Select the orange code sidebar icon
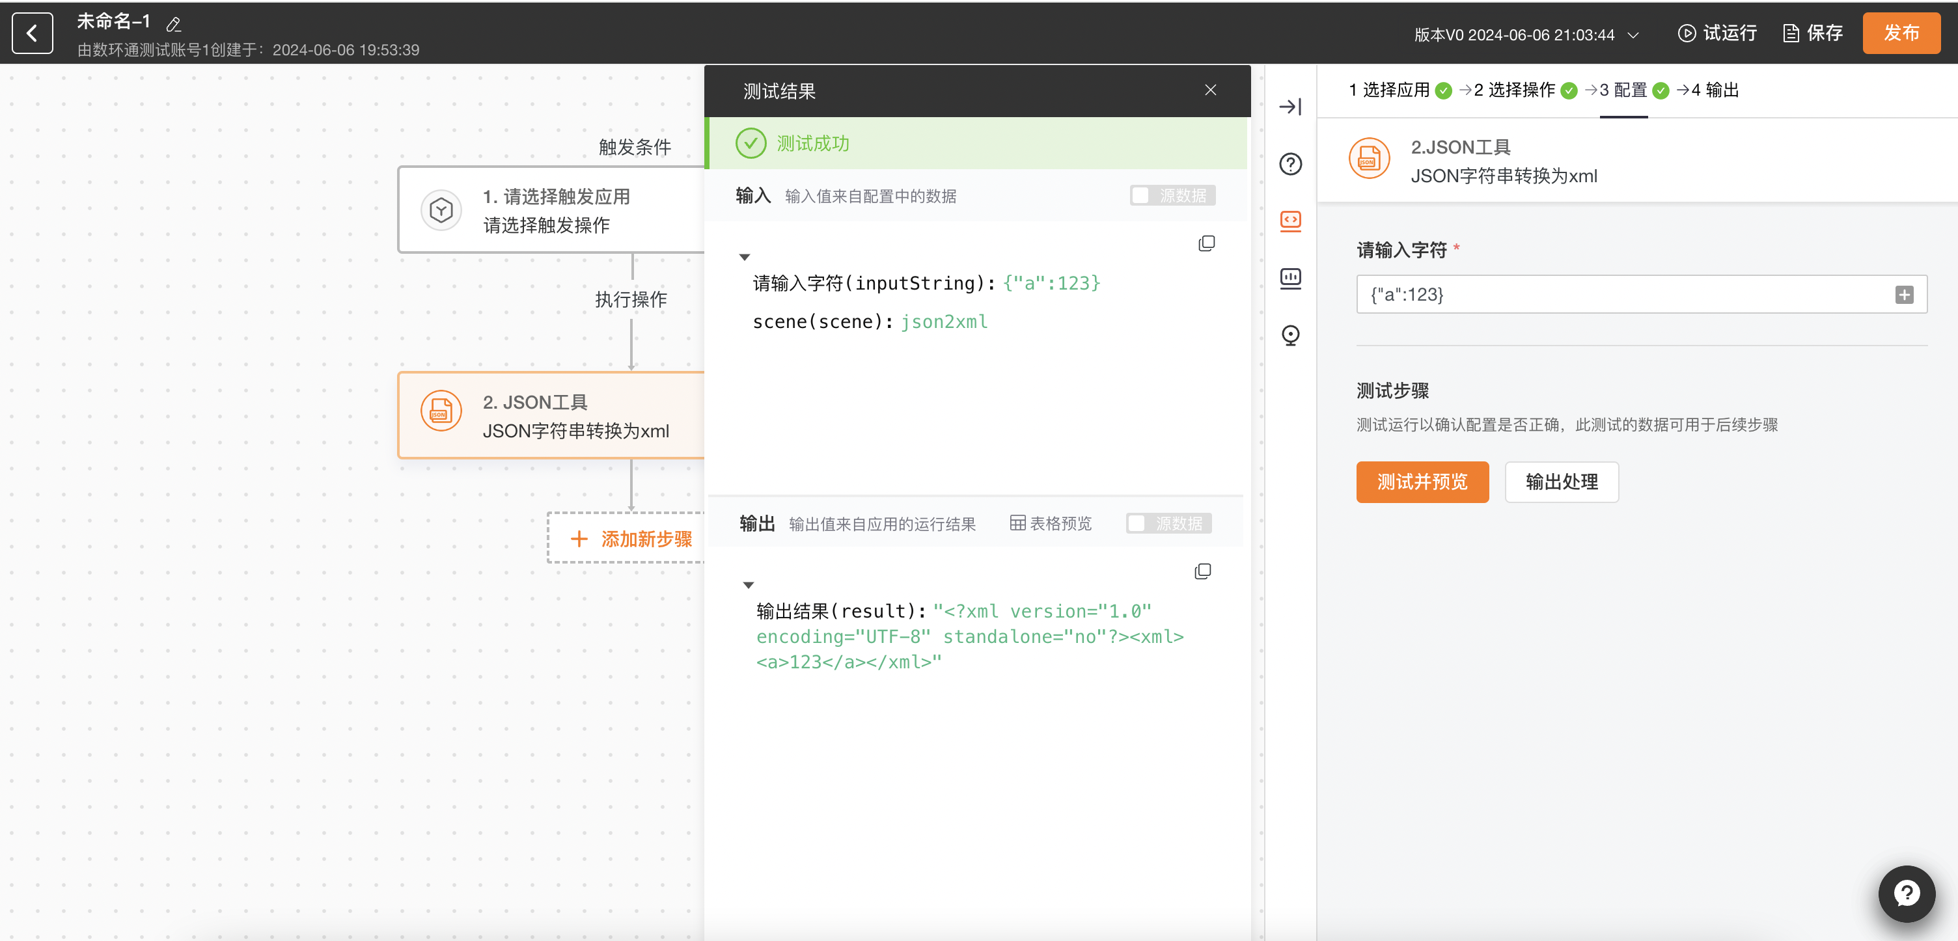Image resolution: width=1958 pixels, height=941 pixels. 1290,221
